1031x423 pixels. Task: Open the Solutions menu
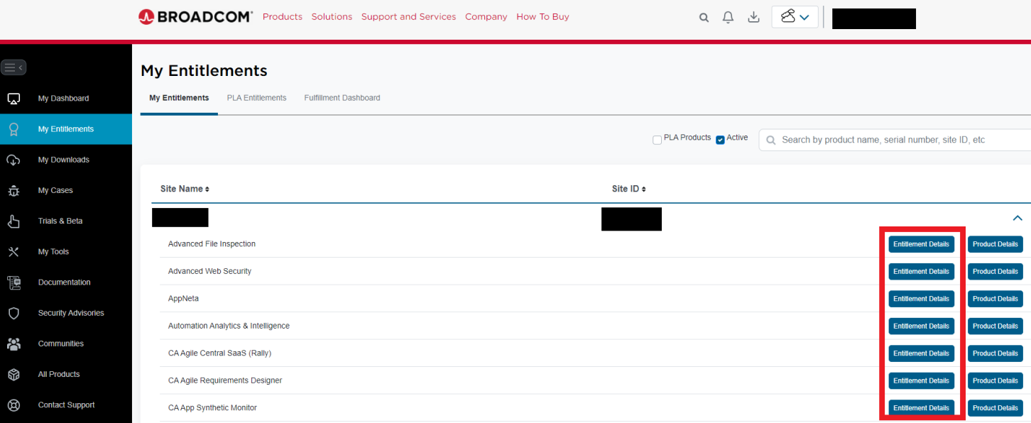pos(332,17)
